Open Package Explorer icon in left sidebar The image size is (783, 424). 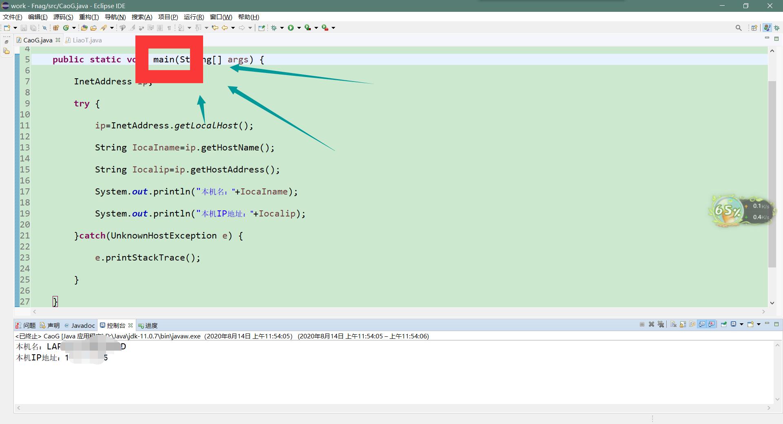point(6,51)
